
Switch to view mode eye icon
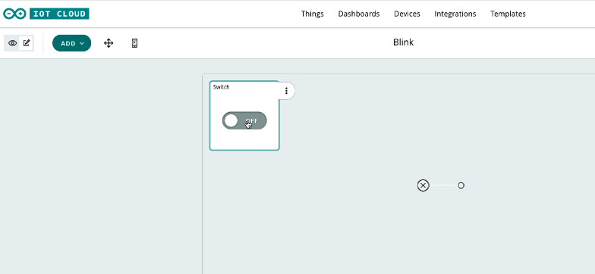coord(12,43)
